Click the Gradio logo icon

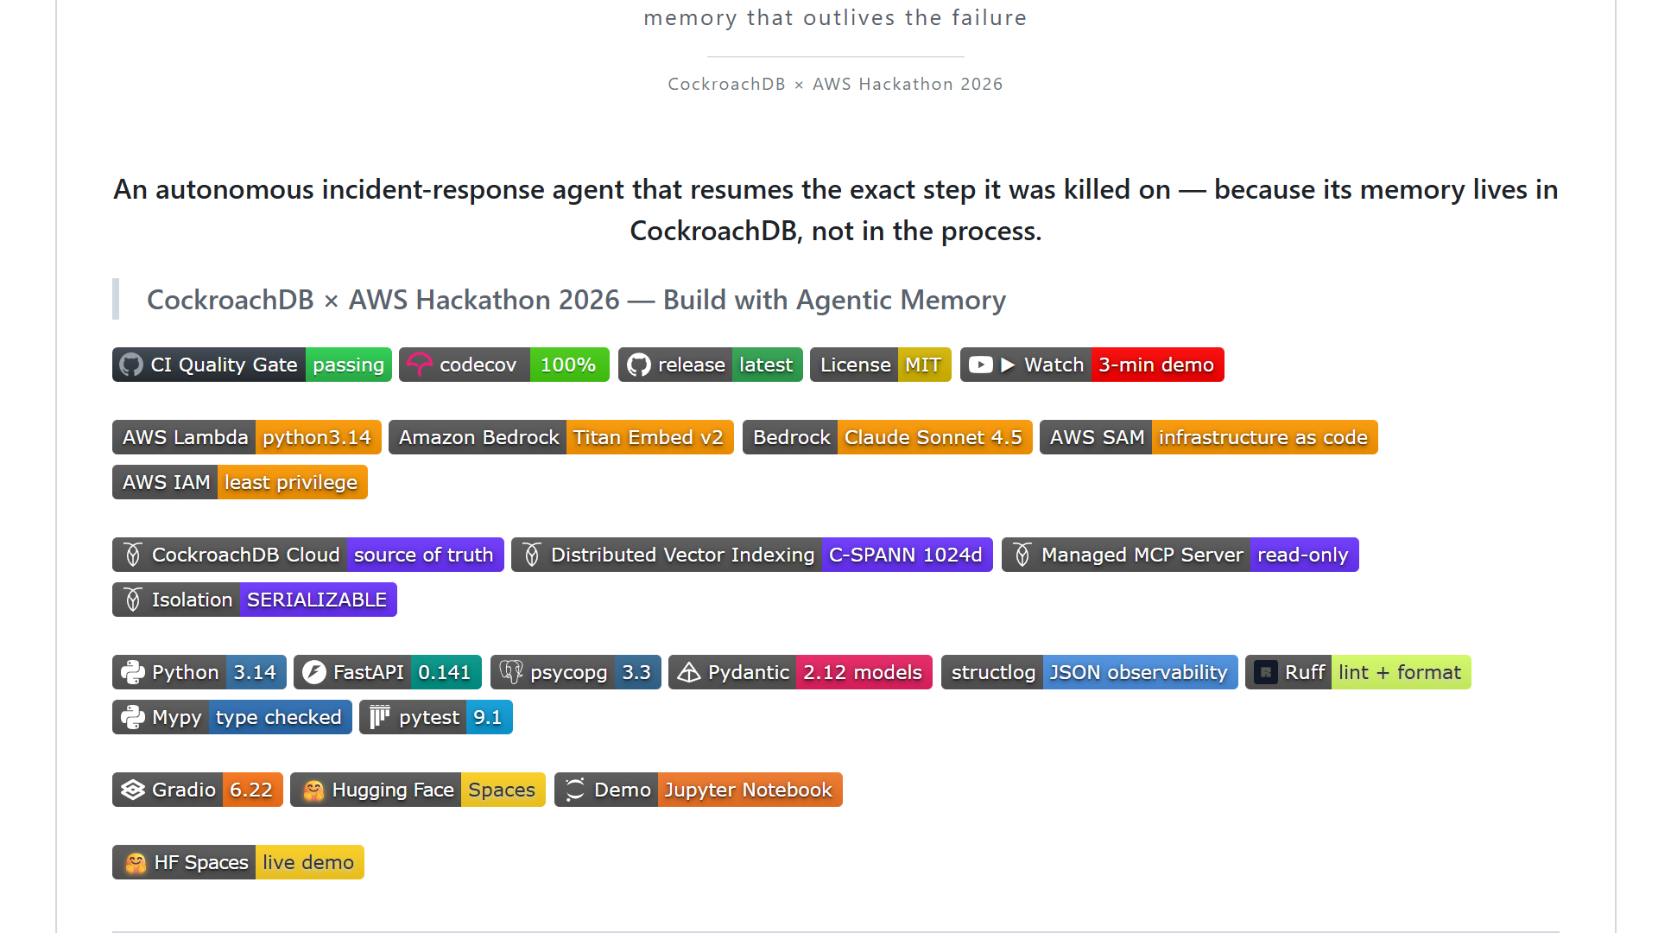(133, 790)
